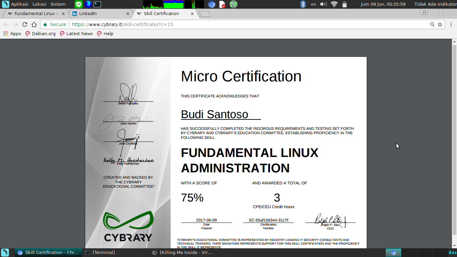Click the battery indicator in top panel
Image resolution: width=457 pixels, height=257 pixels.
tap(344, 4)
